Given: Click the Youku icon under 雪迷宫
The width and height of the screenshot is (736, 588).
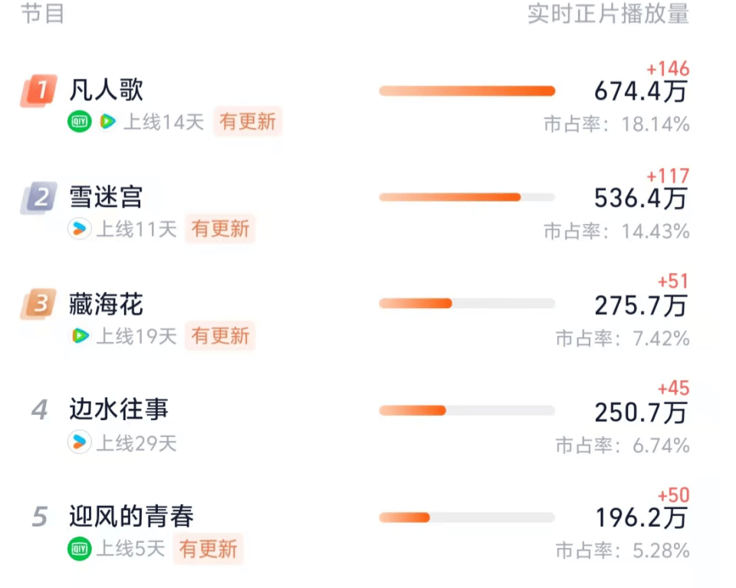Looking at the screenshot, I should click(79, 228).
